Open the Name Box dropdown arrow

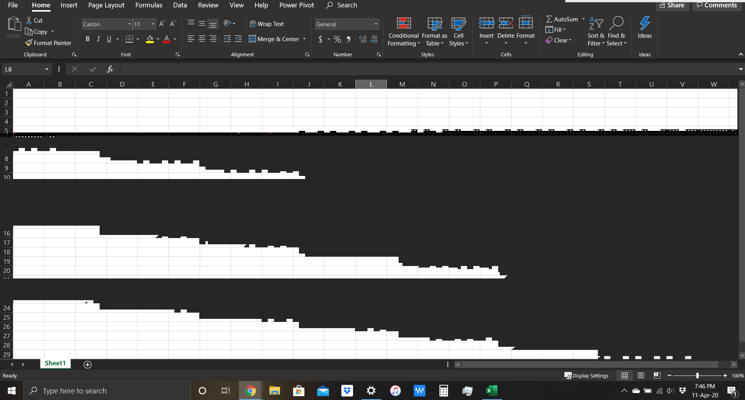(x=47, y=69)
